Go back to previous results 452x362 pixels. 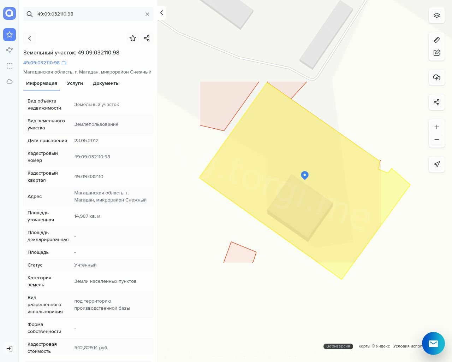30,38
